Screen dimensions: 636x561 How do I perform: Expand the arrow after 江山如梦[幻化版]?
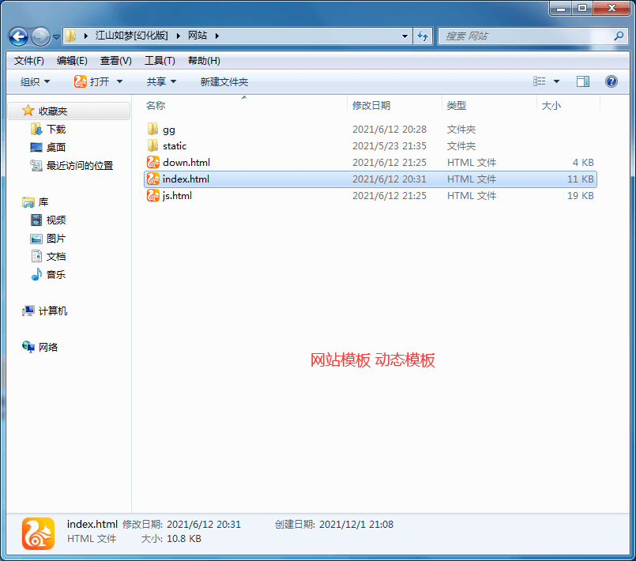pos(178,36)
